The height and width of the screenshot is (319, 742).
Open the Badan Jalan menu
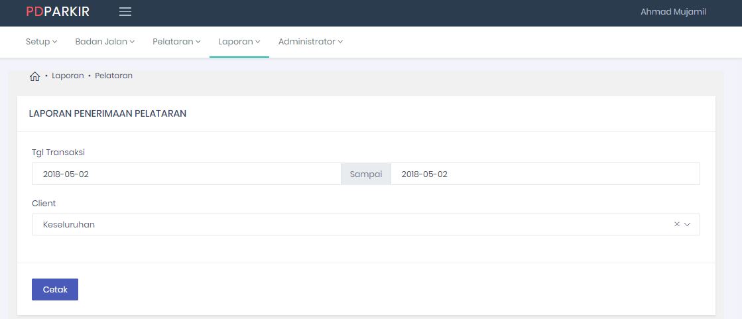(x=105, y=42)
